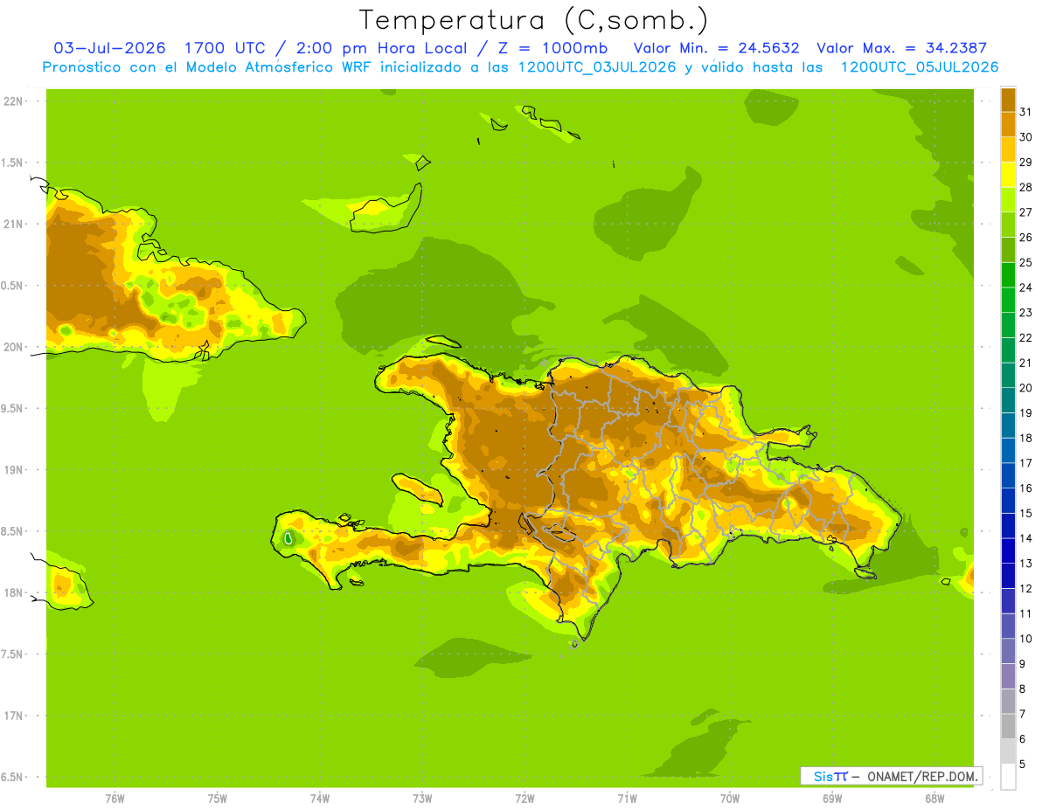
Task: Click legend value 11 on the color bar
Action: coord(1025,613)
